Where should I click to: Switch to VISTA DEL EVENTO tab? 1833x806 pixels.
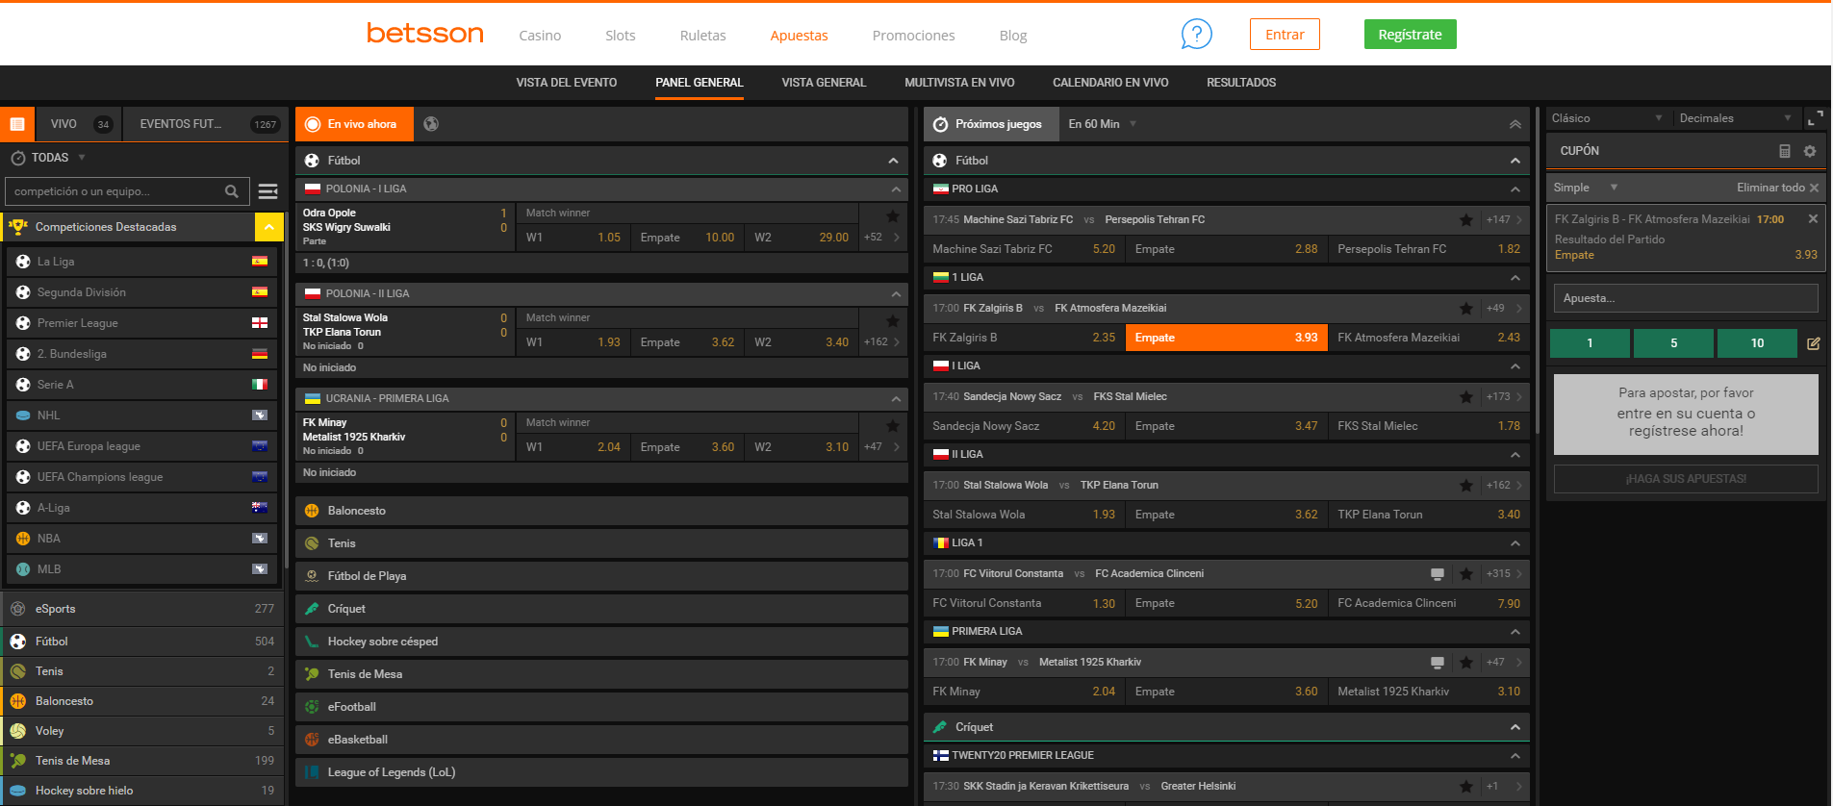coord(567,83)
